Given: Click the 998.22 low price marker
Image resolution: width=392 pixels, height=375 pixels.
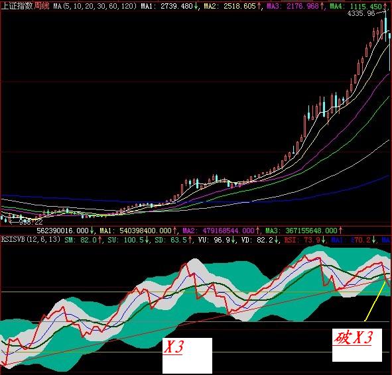Looking at the screenshot, I should point(31,222).
